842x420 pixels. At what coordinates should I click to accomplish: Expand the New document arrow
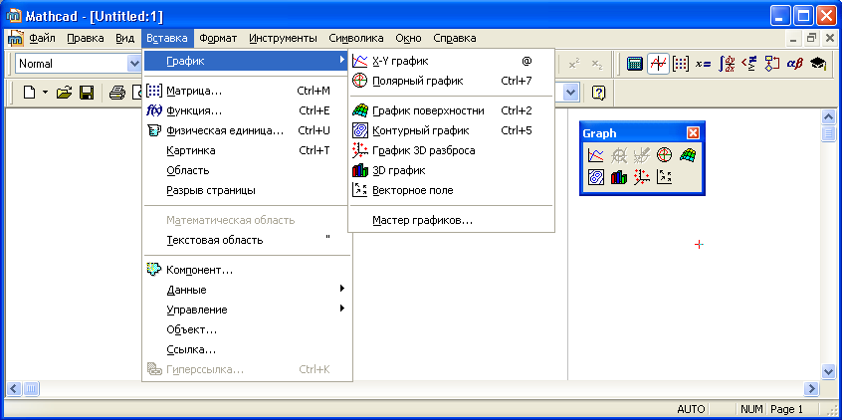tap(45, 93)
